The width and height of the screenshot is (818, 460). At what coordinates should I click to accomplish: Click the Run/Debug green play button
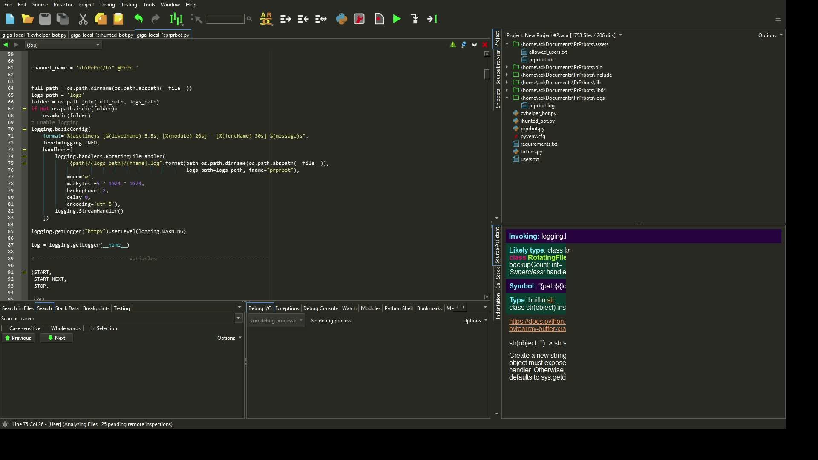(x=397, y=19)
